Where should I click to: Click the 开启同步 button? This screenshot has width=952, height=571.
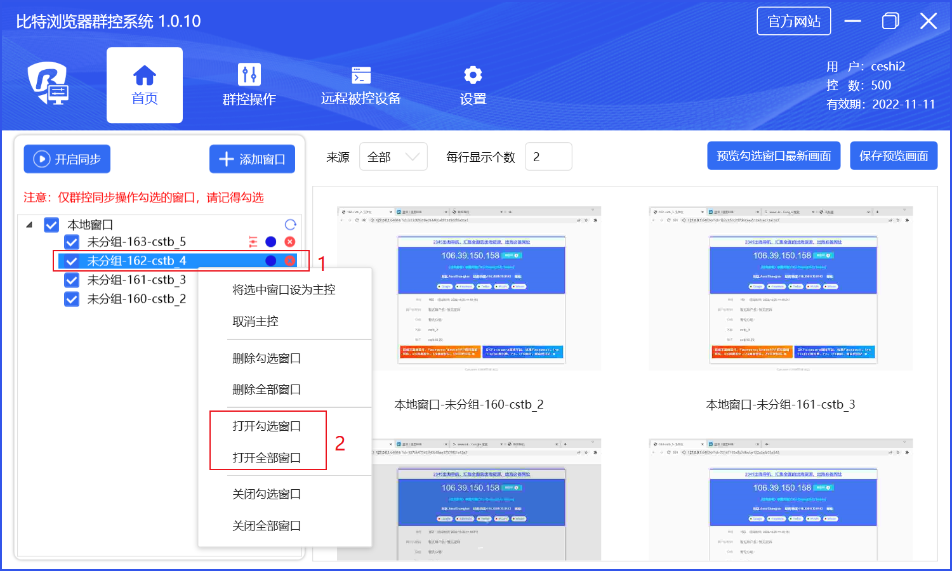tap(67, 159)
